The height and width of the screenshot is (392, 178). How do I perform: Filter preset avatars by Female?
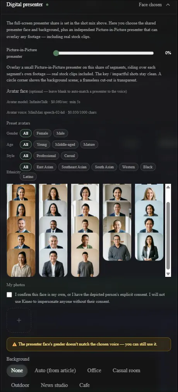pyautogui.click(x=42, y=133)
